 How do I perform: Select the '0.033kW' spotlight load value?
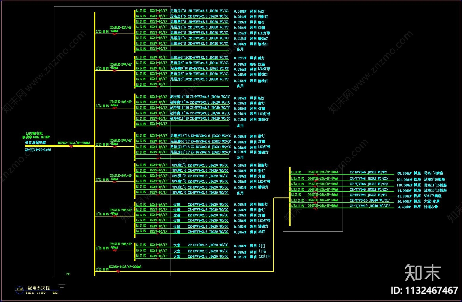pyautogui.click(x=240, y=23)
